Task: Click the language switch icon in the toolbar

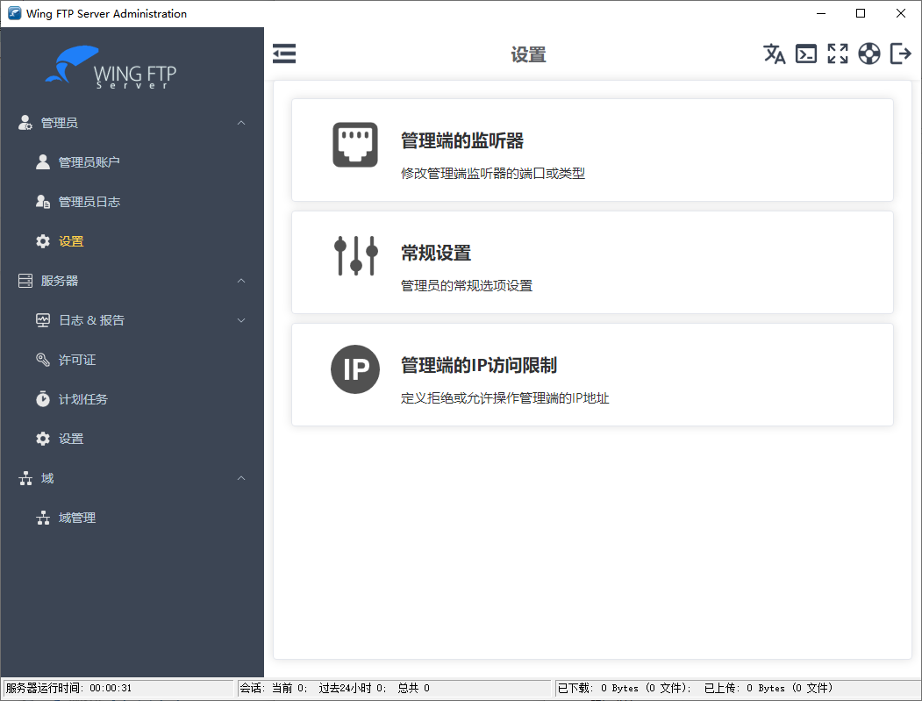Action: tap(775, 54)
